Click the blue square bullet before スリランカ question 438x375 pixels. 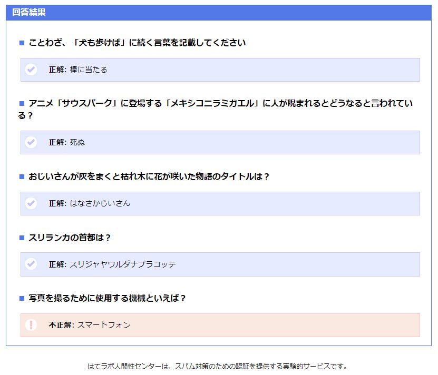(22, 238)
